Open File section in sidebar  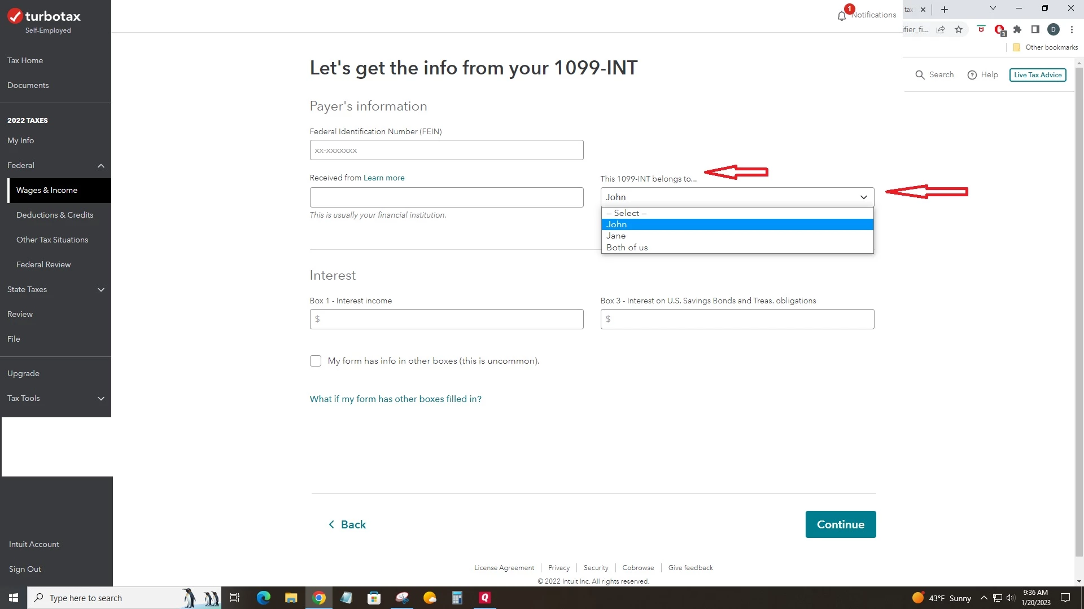point(14,339)
